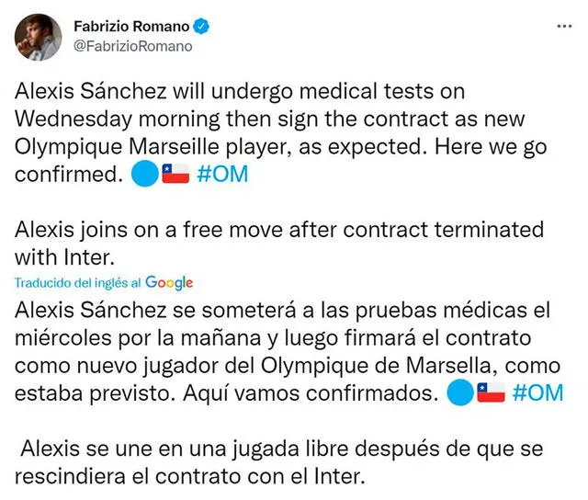This screenshot has width=588, height=500.
Task: Open the @FabrizioRomano handle link
Action: [132, 46]
